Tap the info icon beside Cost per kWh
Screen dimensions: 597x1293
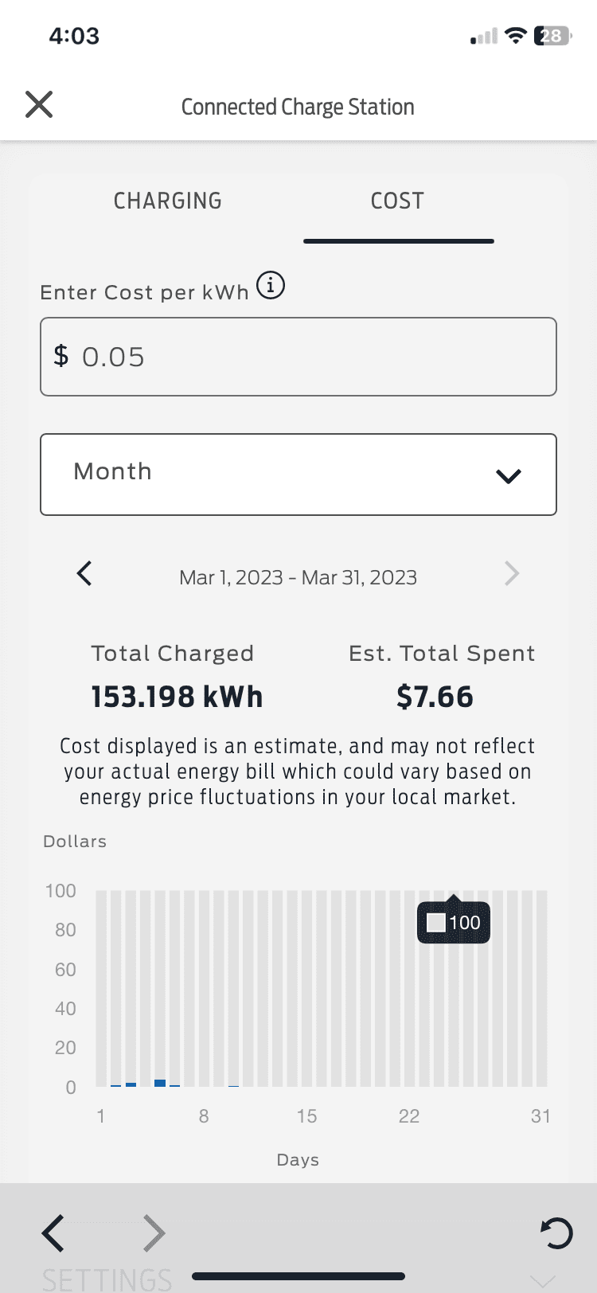tap(271, 285)
